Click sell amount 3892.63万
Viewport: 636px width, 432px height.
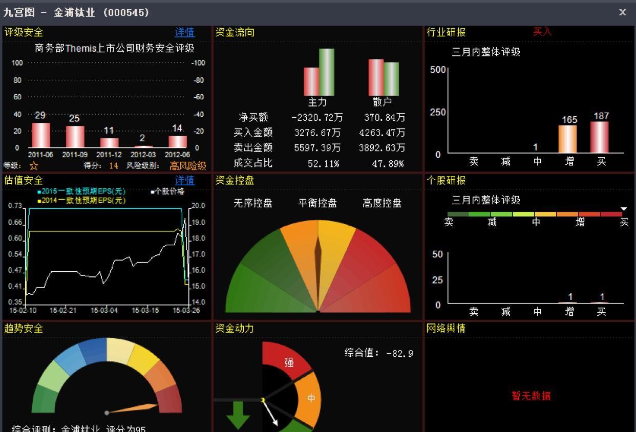click(382, 147)
